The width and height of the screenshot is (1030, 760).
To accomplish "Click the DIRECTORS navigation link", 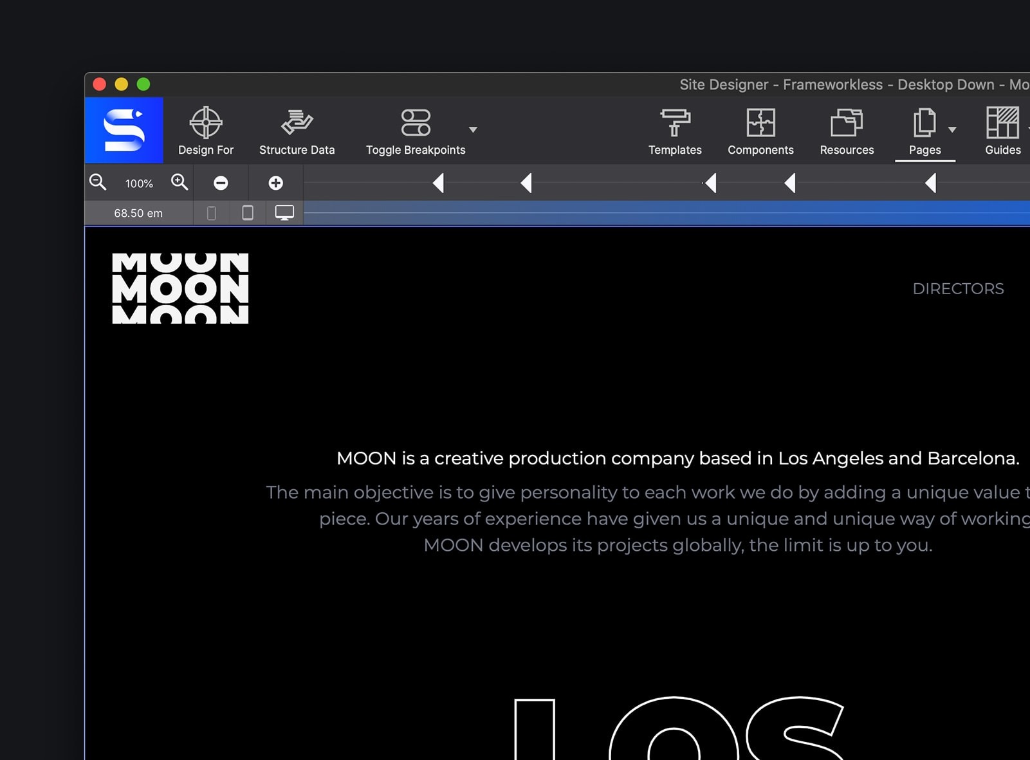I will (958, 289).
